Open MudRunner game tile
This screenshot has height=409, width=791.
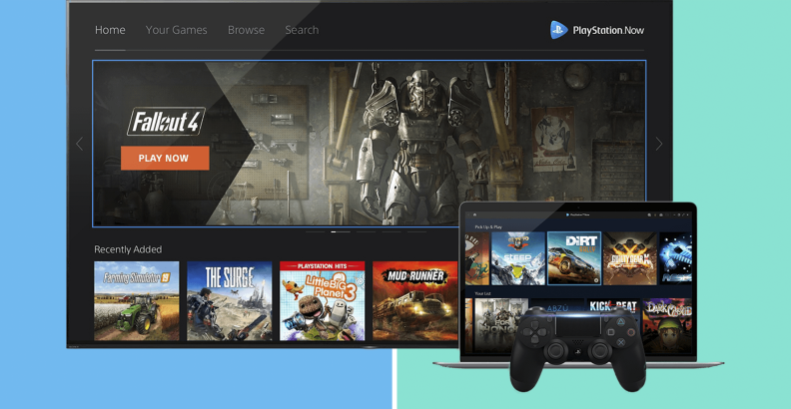pos(415,300)
